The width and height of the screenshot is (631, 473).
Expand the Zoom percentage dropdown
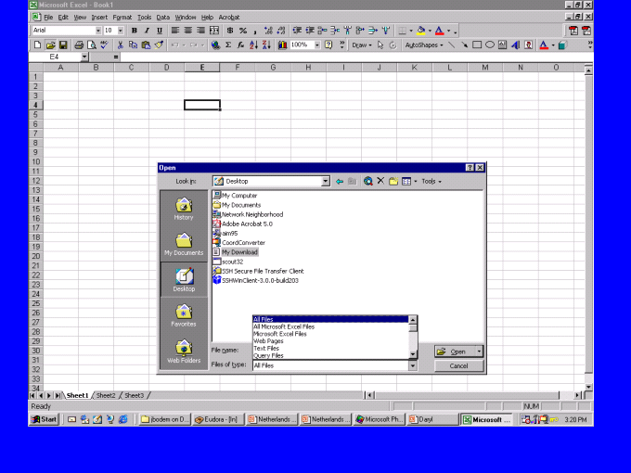317,45
